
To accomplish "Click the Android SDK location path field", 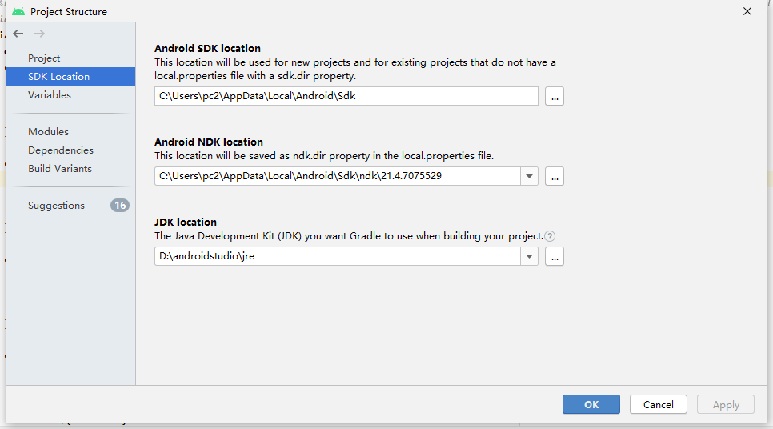I will [346, 96].
